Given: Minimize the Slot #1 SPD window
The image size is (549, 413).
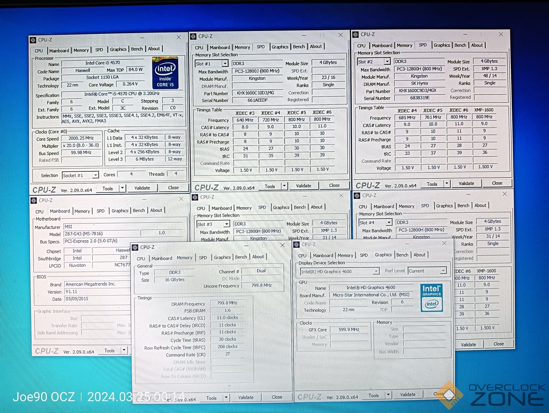Looking at the screenshot, I should tap(304, 35).
